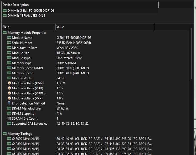Select the SDRAM Die Count field label
The width and height of the screenshot is (196, 155).
click(x=25, y=119)
